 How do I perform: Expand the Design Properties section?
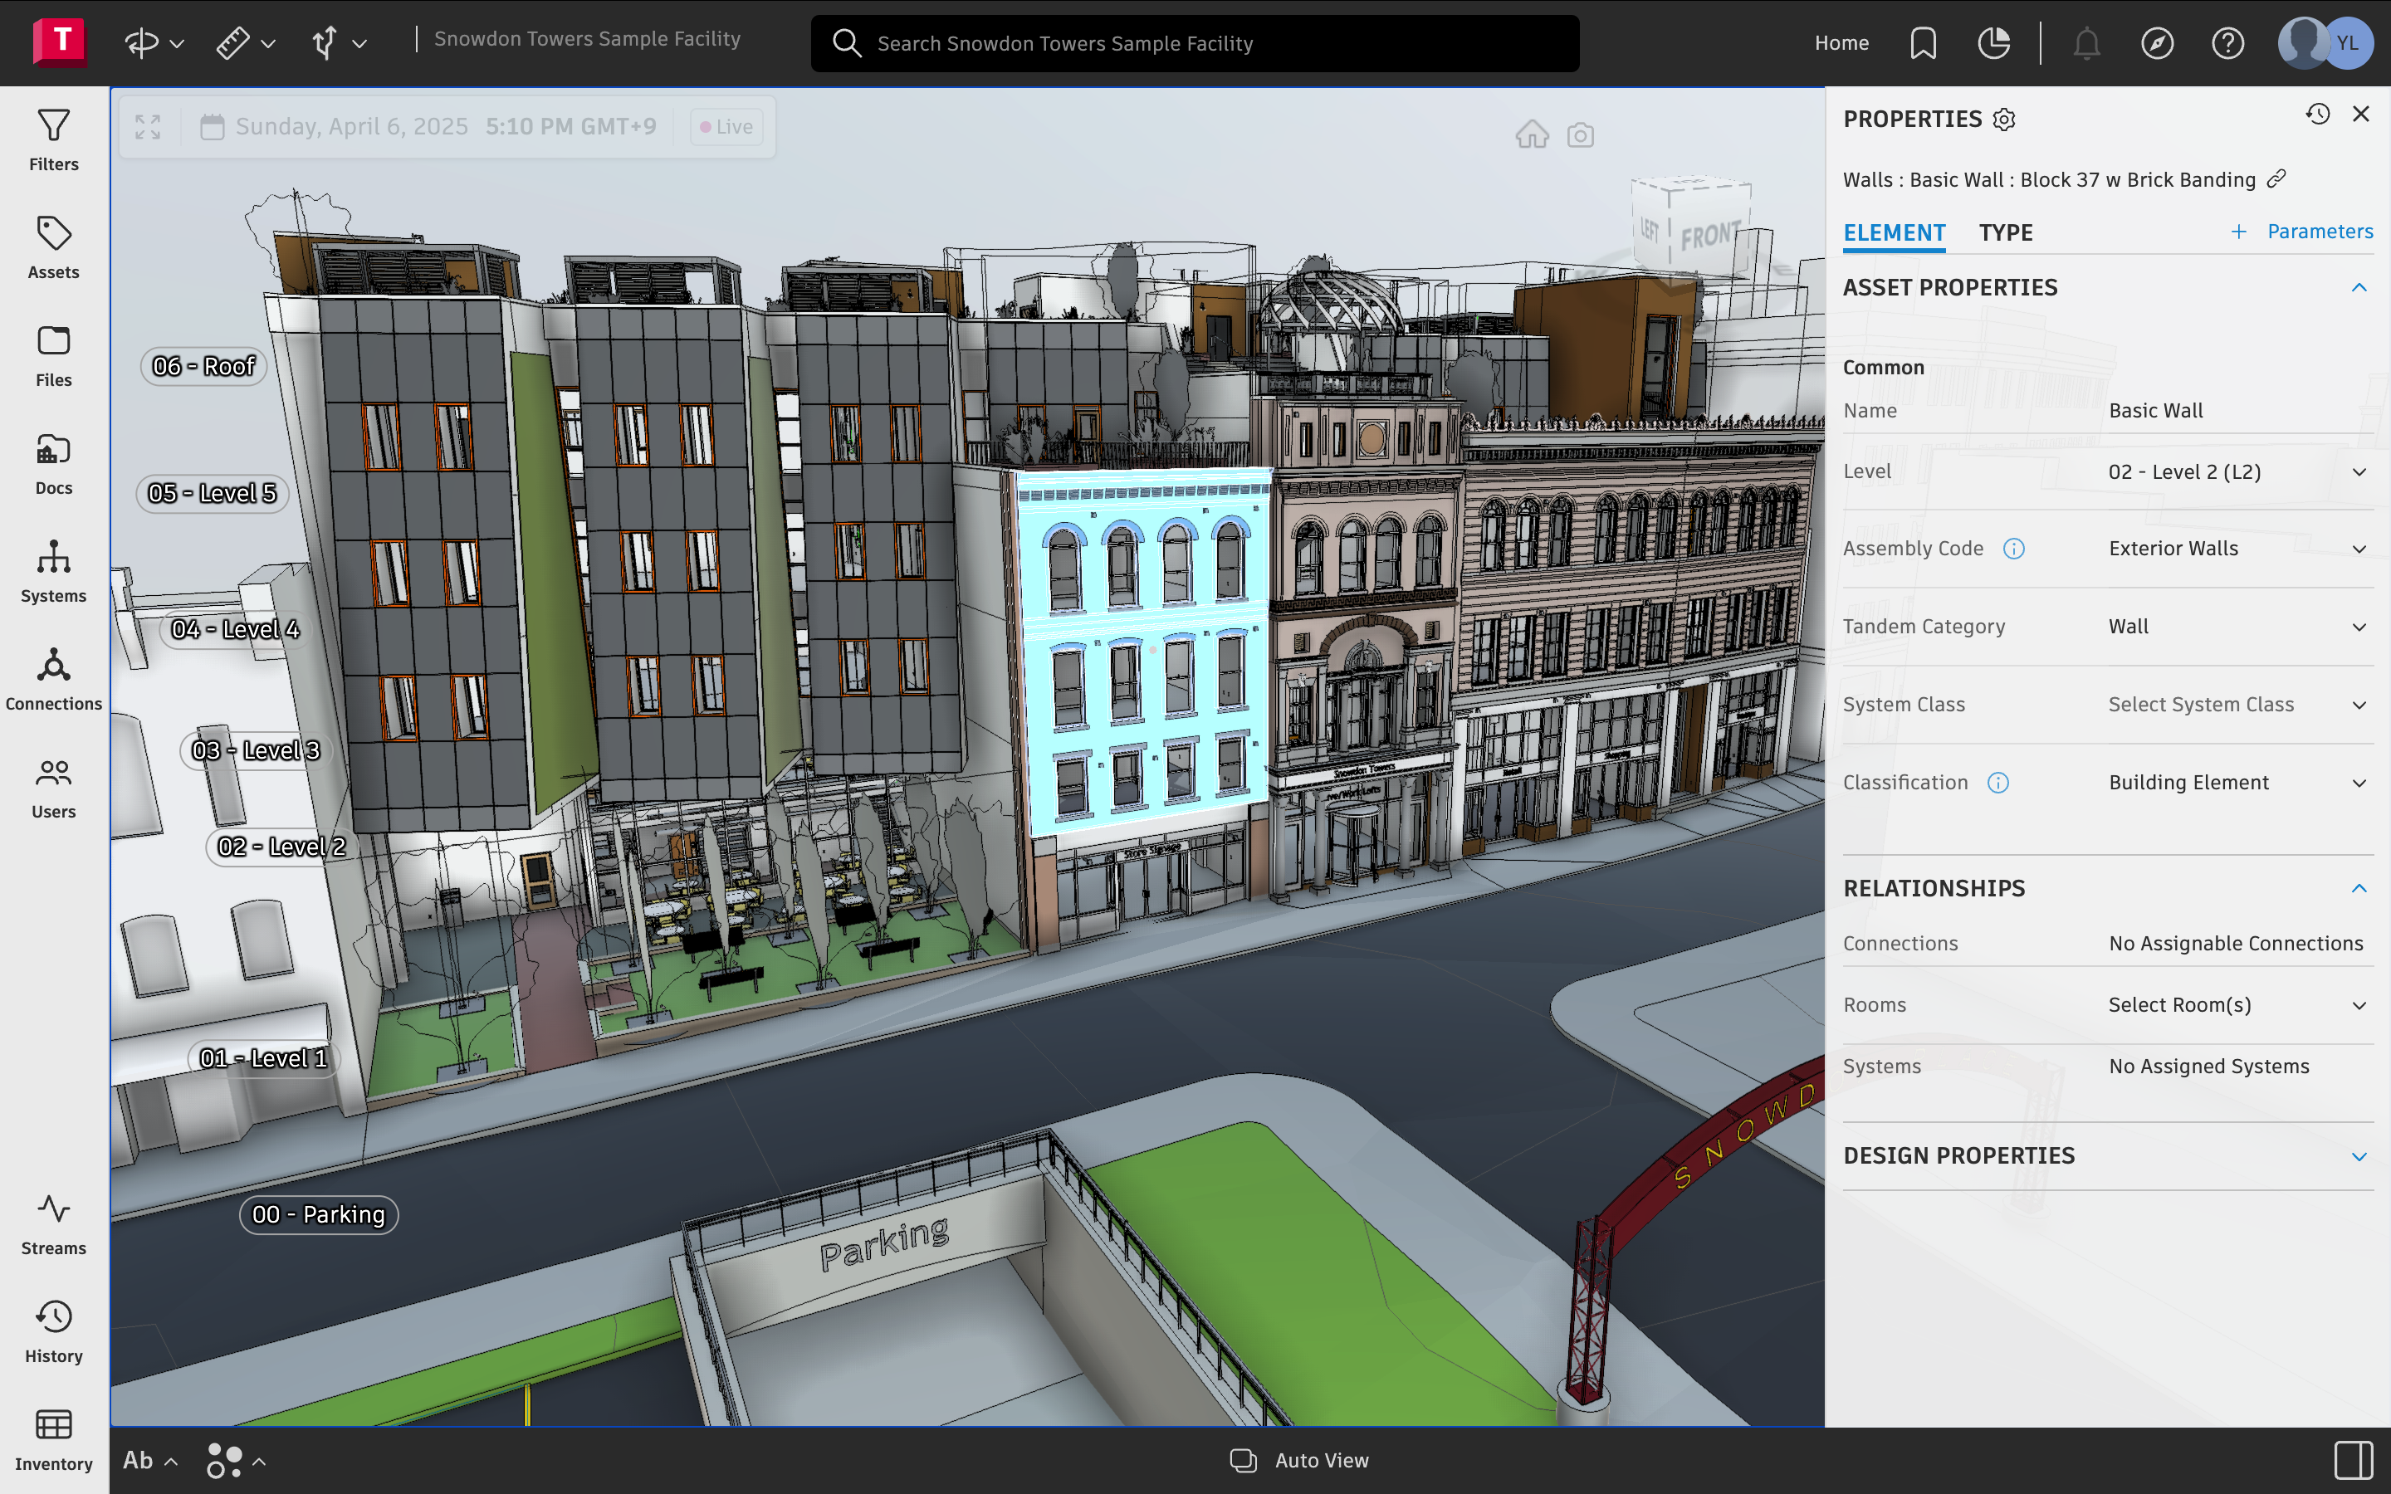click(x=2359, y=1156)
